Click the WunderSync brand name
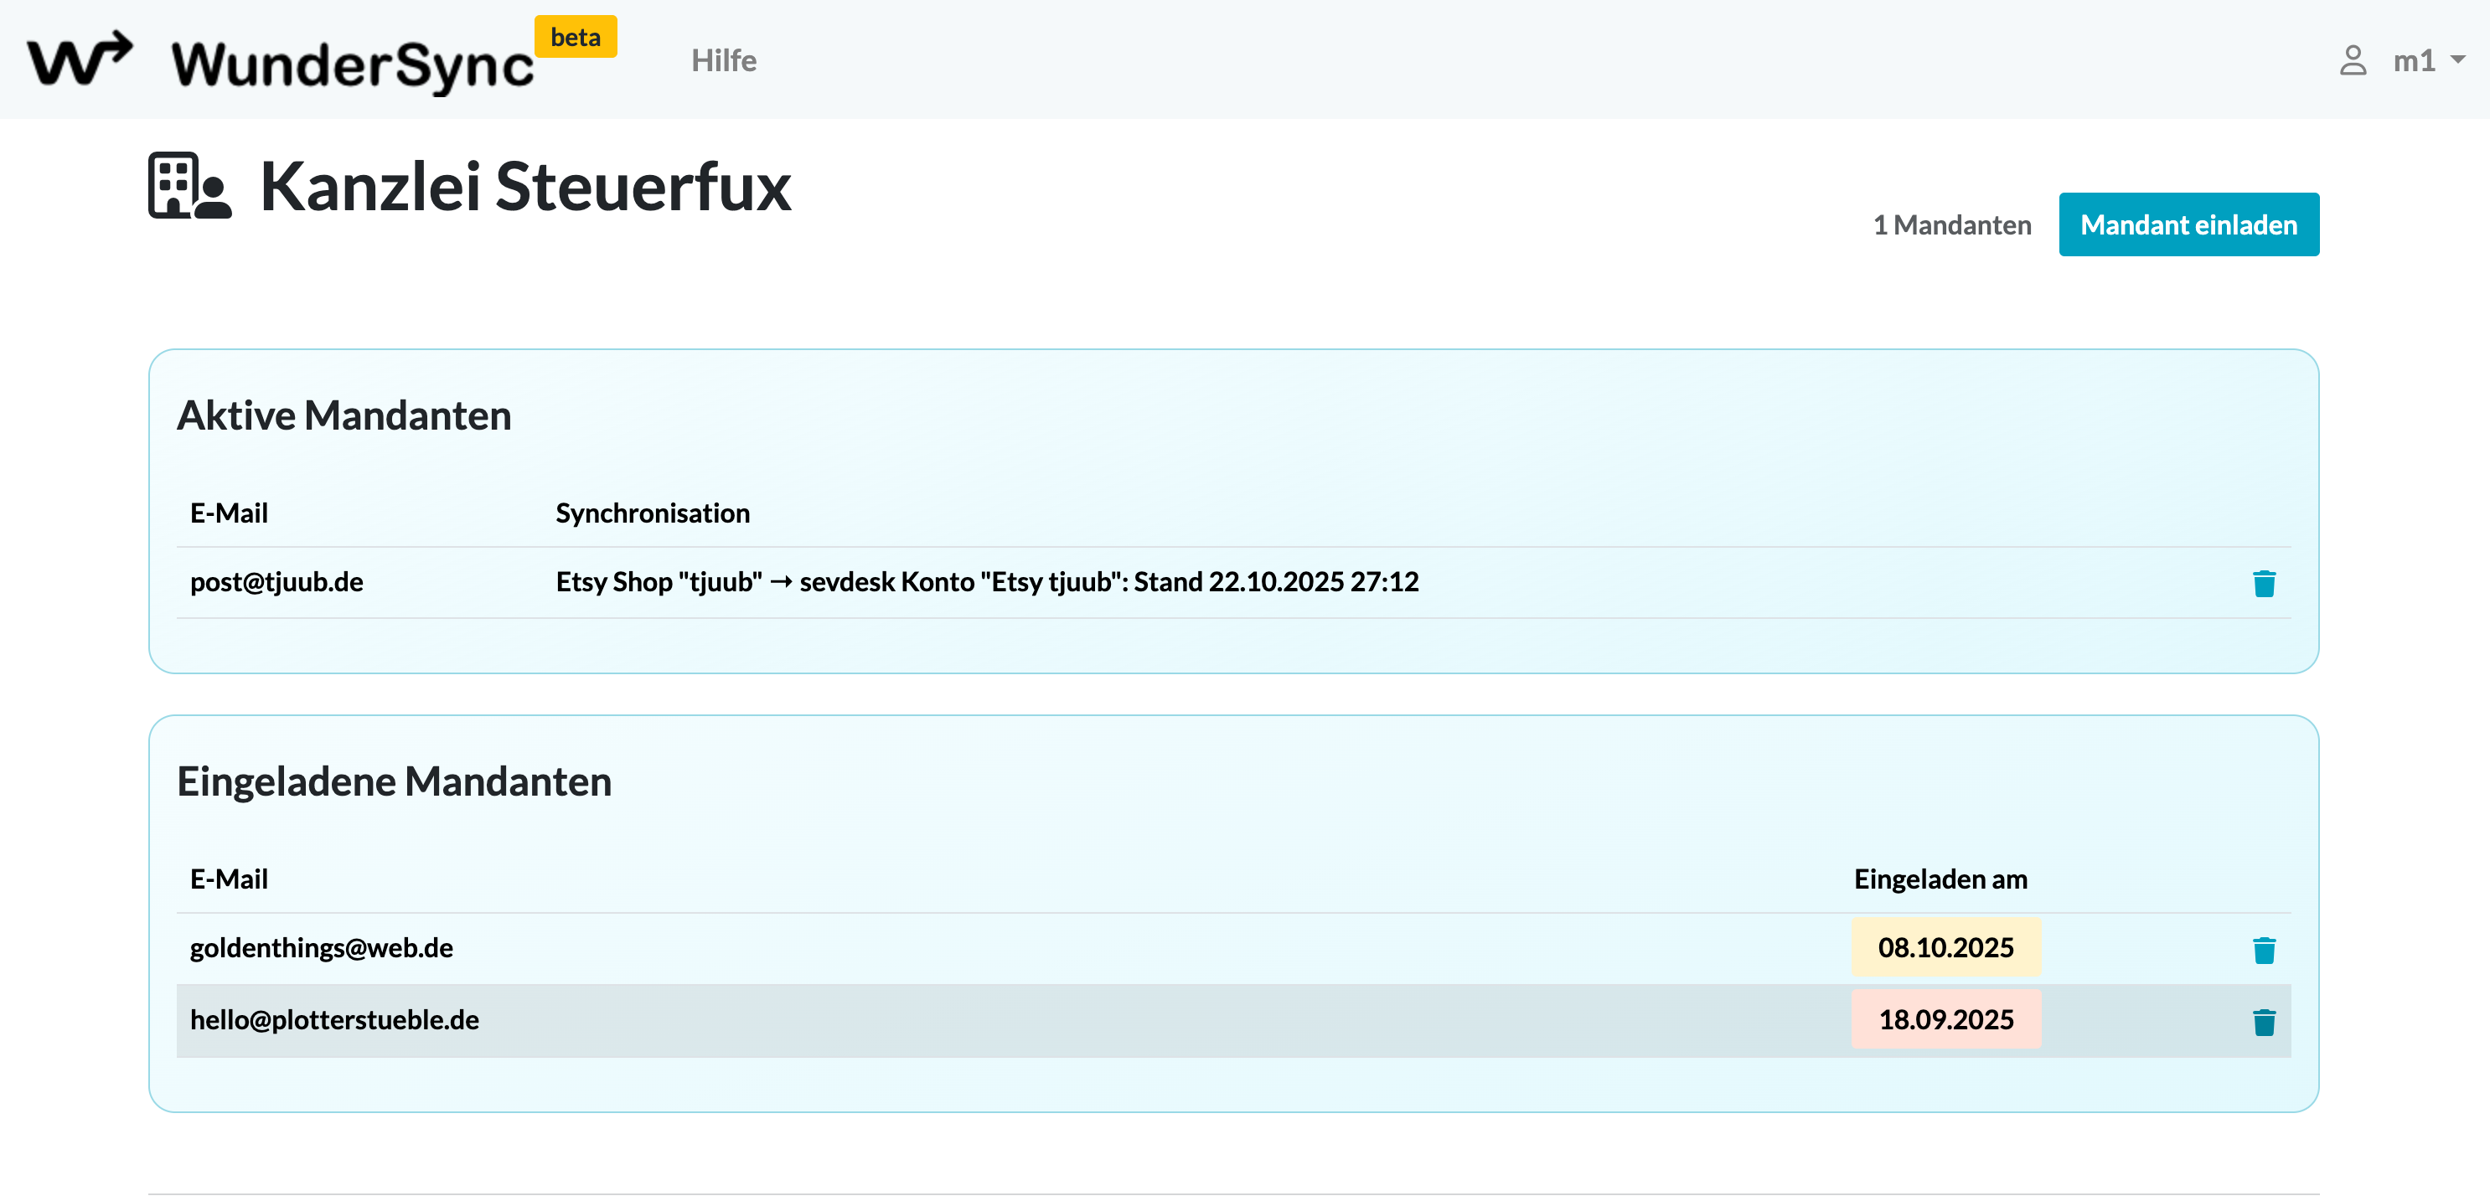2490x1196 pixels. [x=352, y=65]
